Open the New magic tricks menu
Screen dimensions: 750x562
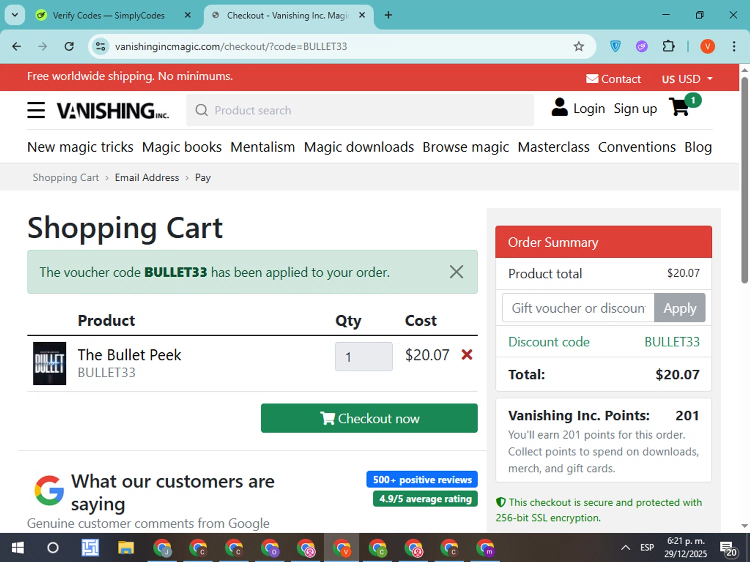80,147
